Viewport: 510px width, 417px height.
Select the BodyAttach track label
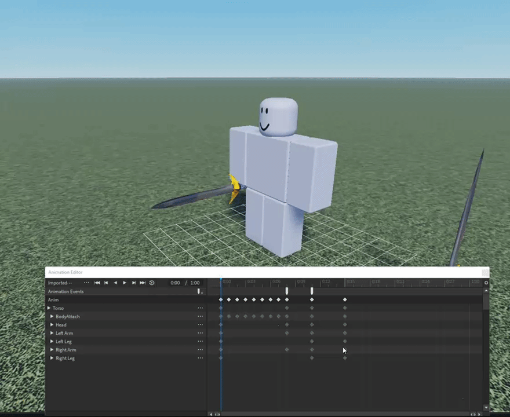68,317
